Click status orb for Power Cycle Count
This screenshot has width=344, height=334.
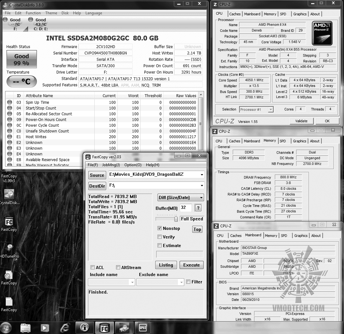pos(10,125)
